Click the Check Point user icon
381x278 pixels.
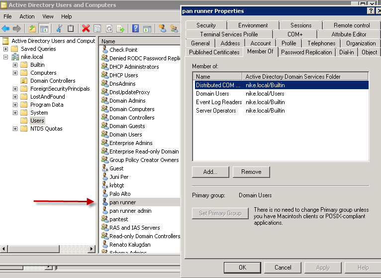pyautogui.click(x=105, y=50)
